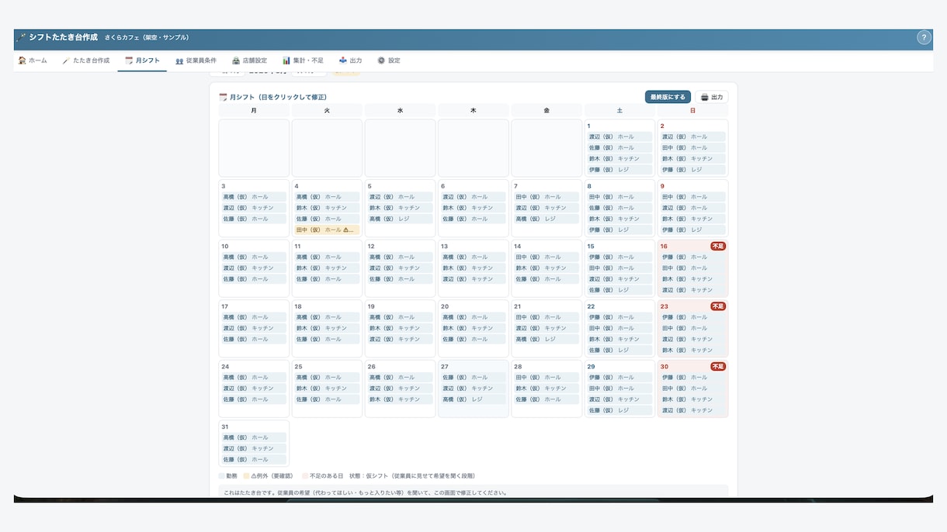This screenshot has height=532, width=947.
Task: Click the 不足 badge on day 23
Action: [x=718, y=306]
